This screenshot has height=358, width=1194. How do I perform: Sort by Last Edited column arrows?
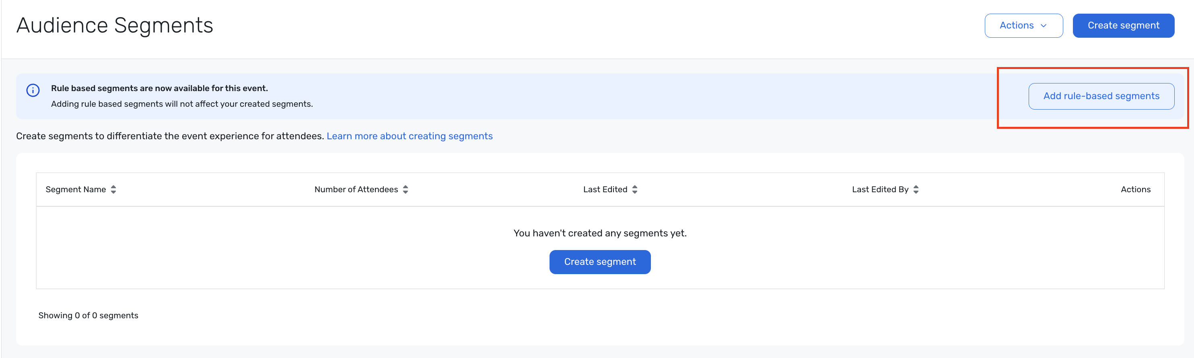[x=635, y=190]
